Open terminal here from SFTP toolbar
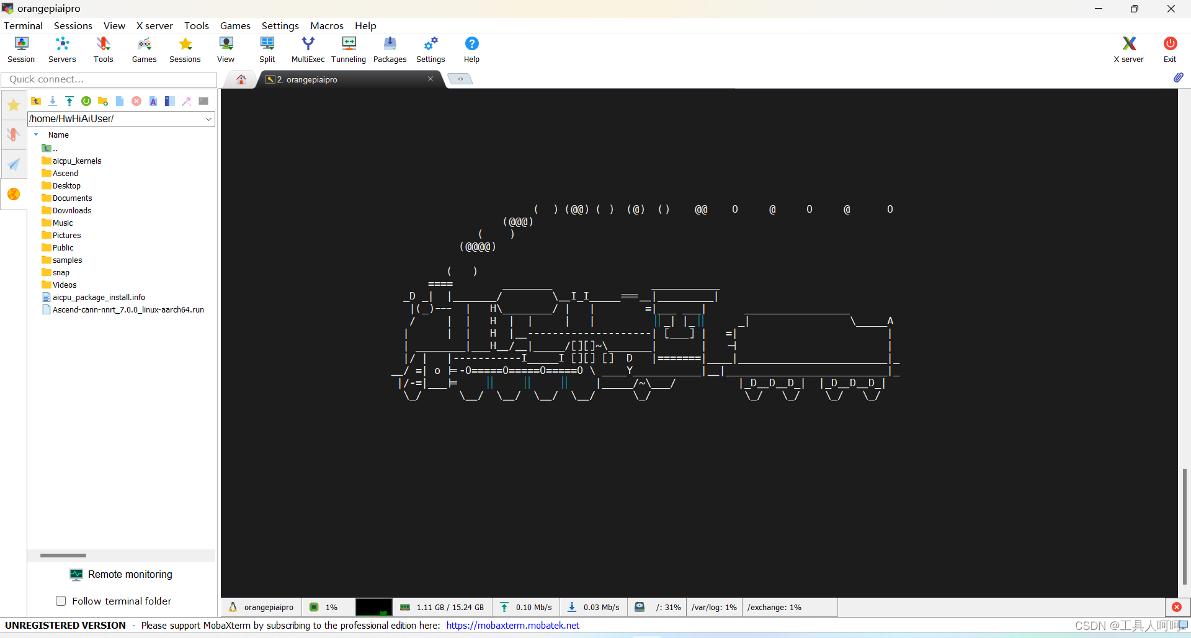 tap(203, 101)
